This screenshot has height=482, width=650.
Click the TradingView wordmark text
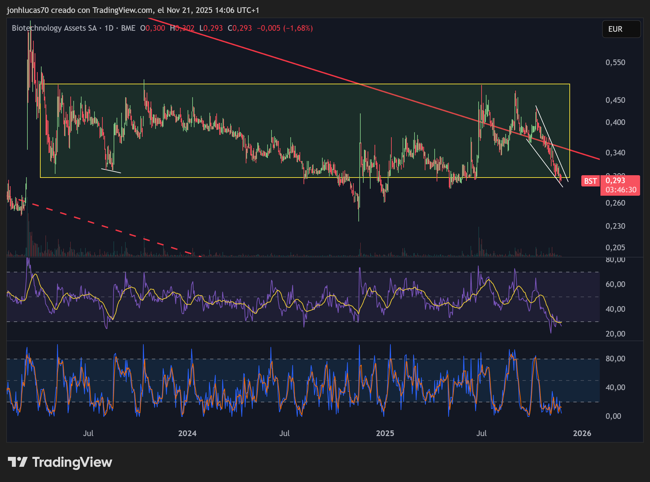[x=72, y=462]
